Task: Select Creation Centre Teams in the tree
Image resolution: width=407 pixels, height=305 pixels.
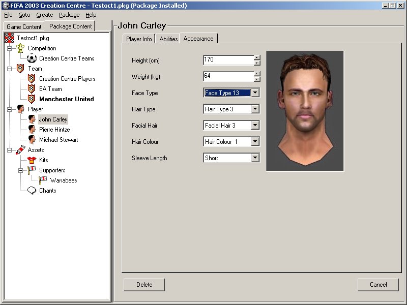Action: click(67, 58)
